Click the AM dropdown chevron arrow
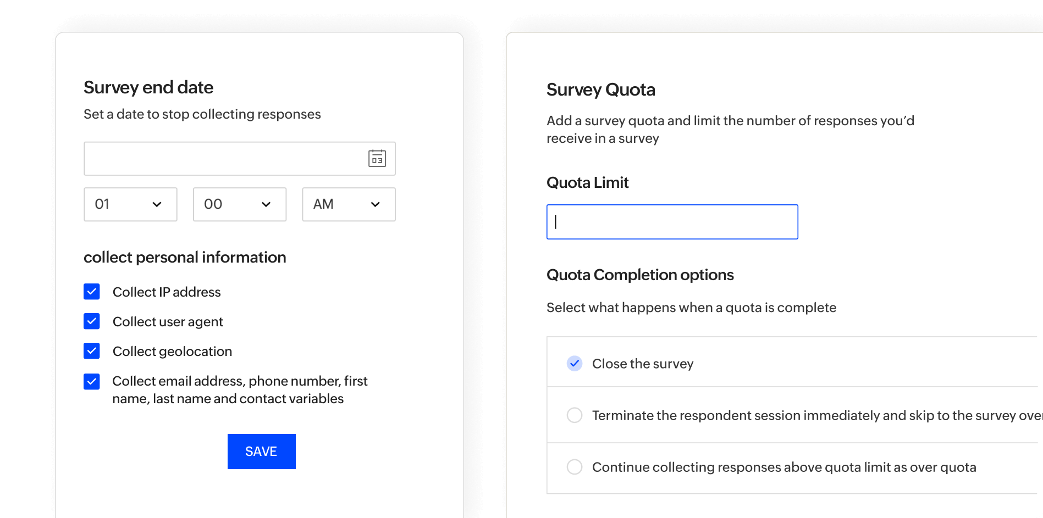Screen dimensions: 1043x518 click(x=376, y=204)
